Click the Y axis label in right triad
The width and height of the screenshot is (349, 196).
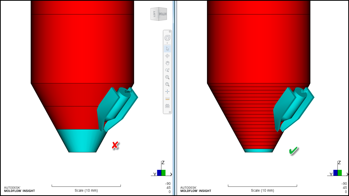[x=331, y=174]
